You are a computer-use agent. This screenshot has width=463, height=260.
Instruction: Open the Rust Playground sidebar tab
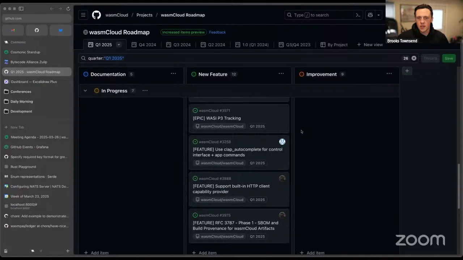pyautogui.click(x=37, y=167)
